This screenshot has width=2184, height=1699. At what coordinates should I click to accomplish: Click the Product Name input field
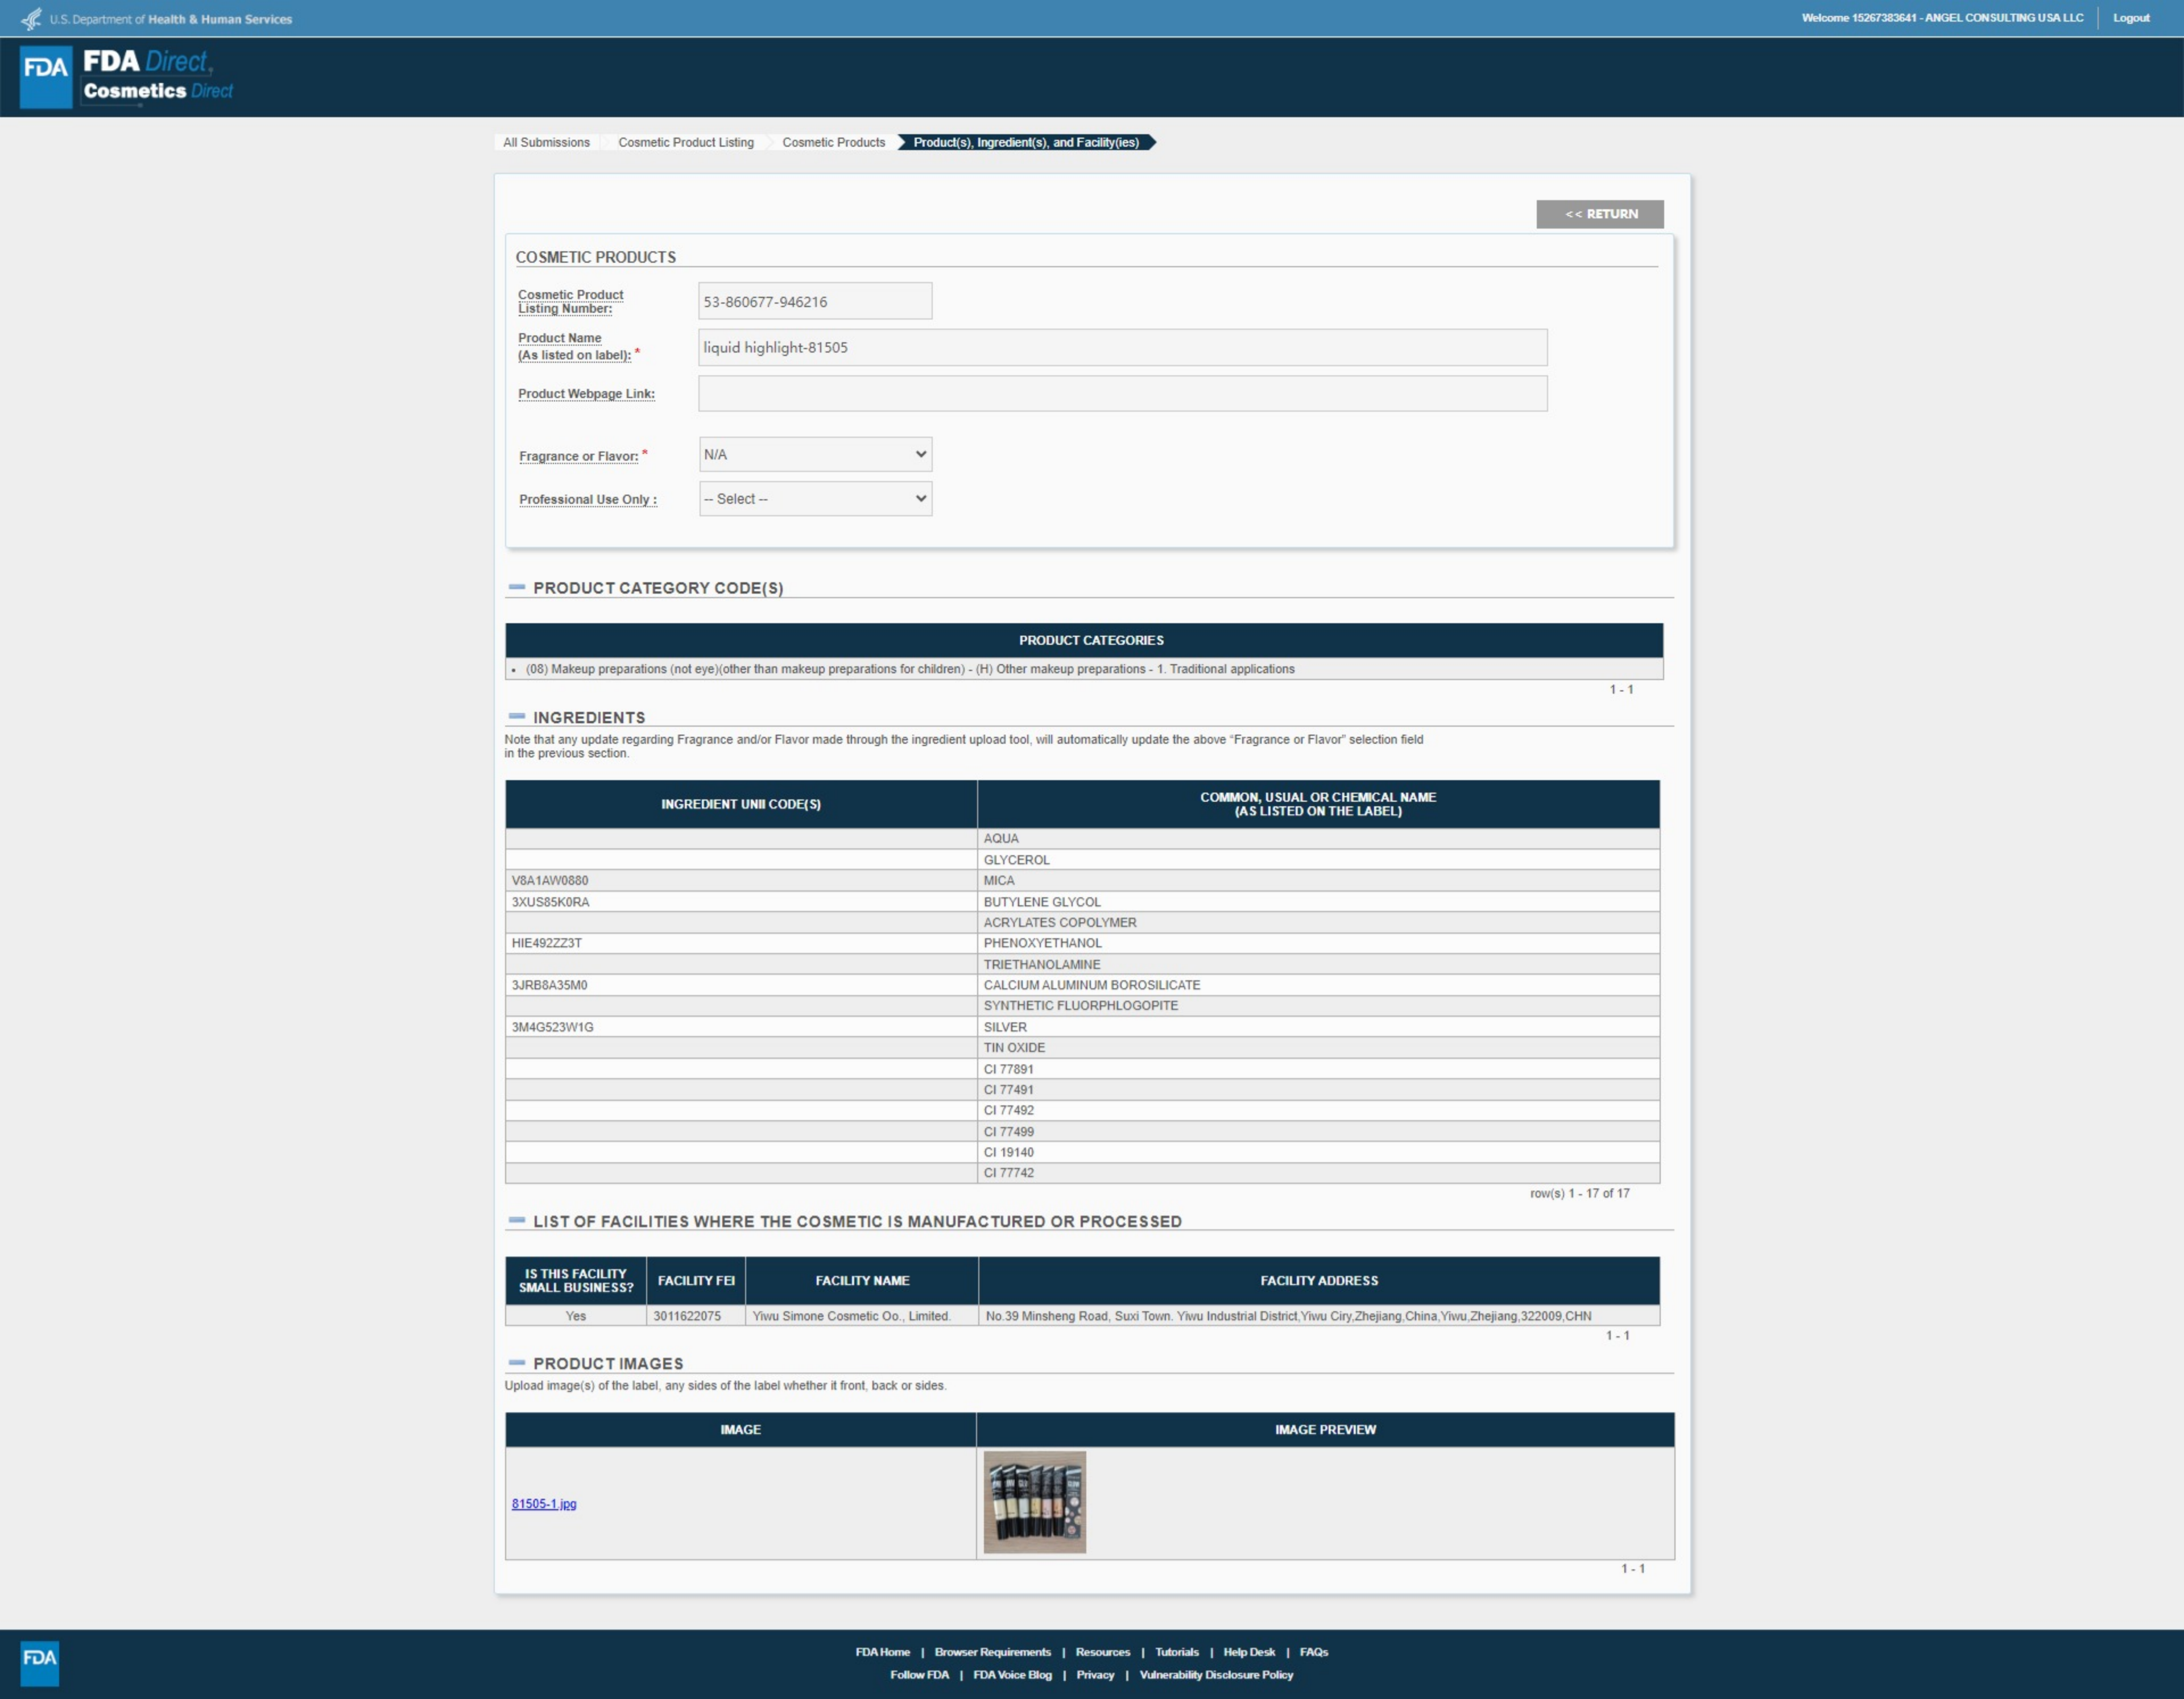pyautogui.click(x=1122, y=347)
